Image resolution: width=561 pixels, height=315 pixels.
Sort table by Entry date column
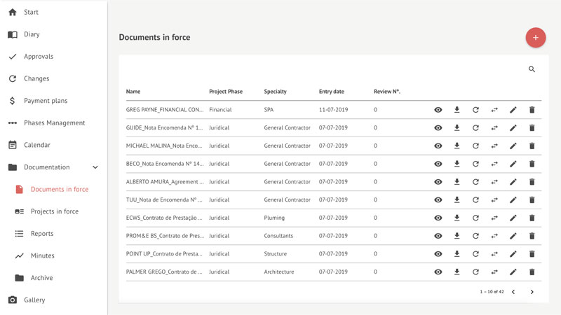331,92
